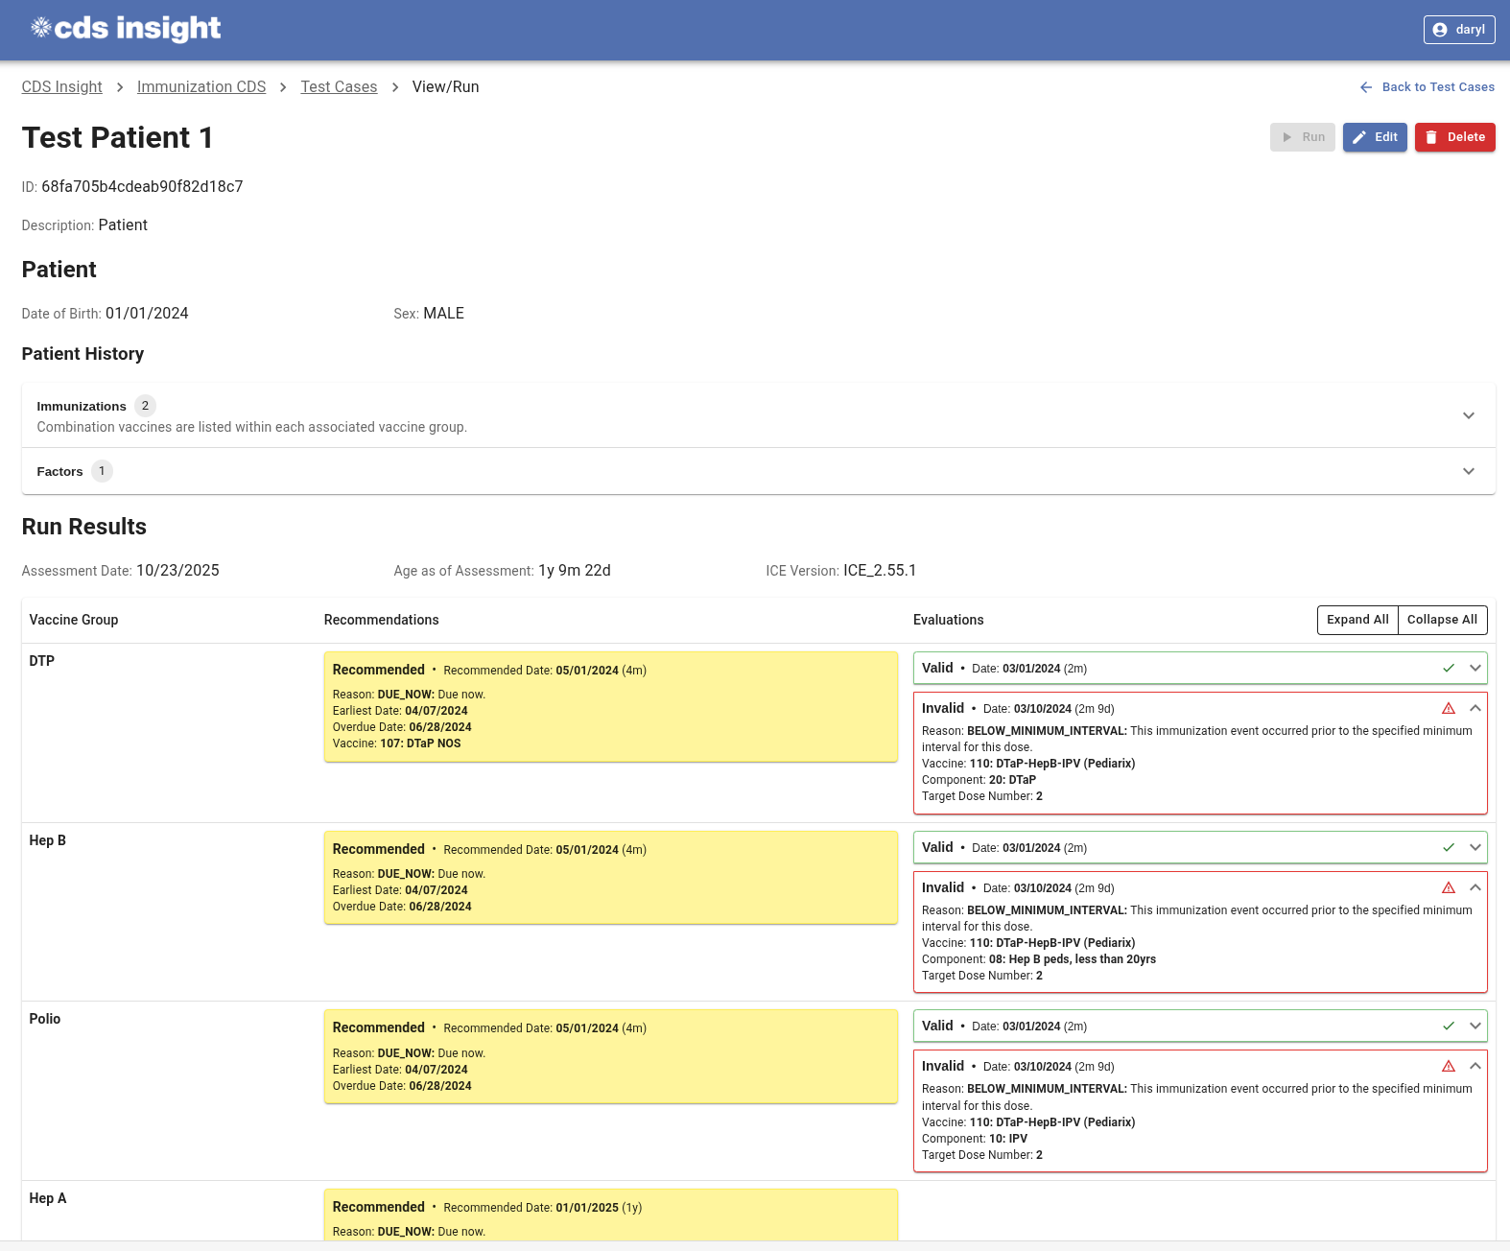Screen dimensions: 1510x1251
Task: Click the pencil Edit button
Action: click(1374, 137)
